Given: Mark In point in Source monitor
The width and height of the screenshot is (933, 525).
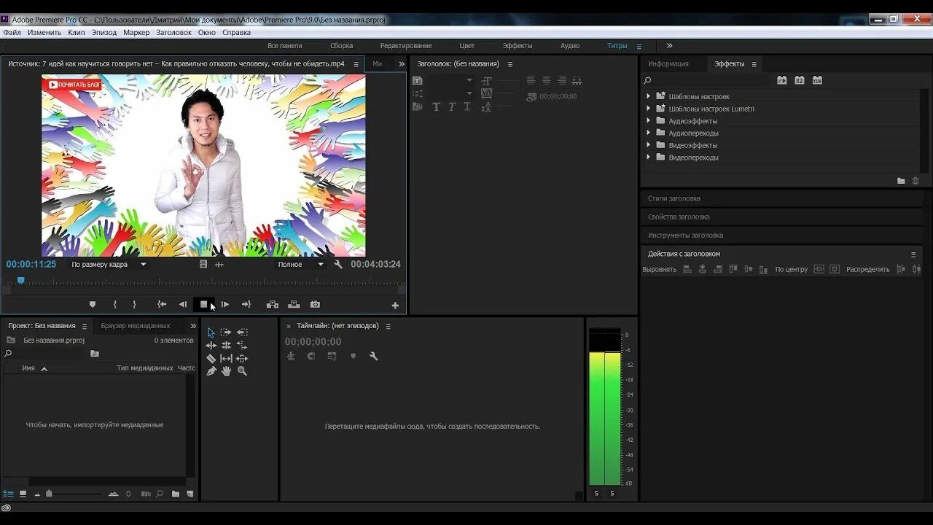Looking at the screenshot, I should pos(114,305).
